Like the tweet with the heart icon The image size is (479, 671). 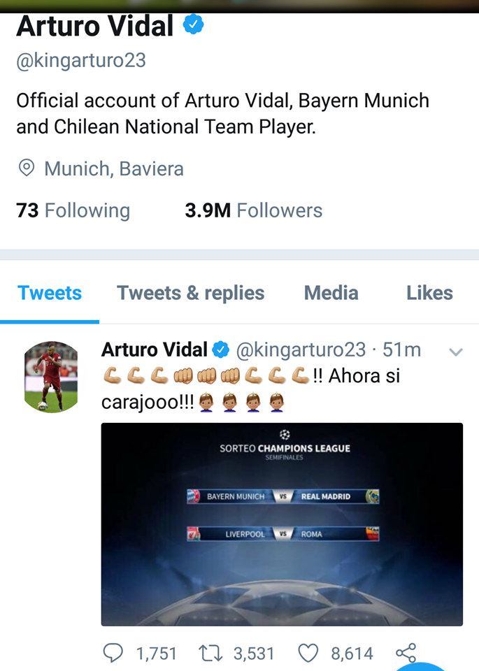point(308,654)
